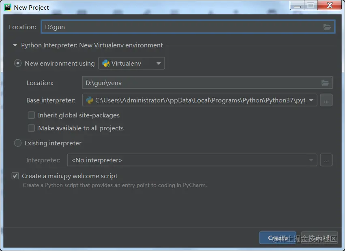Screen dimensions: 345x251
Task: Click ellipsis button beside Base interpreter
Action: [x=326, y=100]
